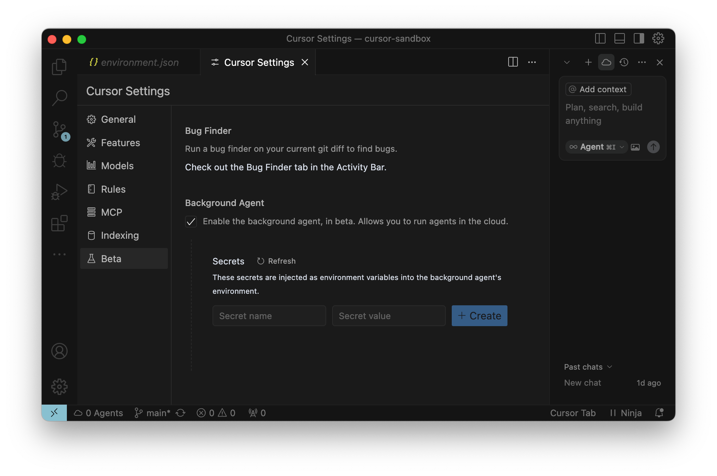Click Add context button

point(598,89)
